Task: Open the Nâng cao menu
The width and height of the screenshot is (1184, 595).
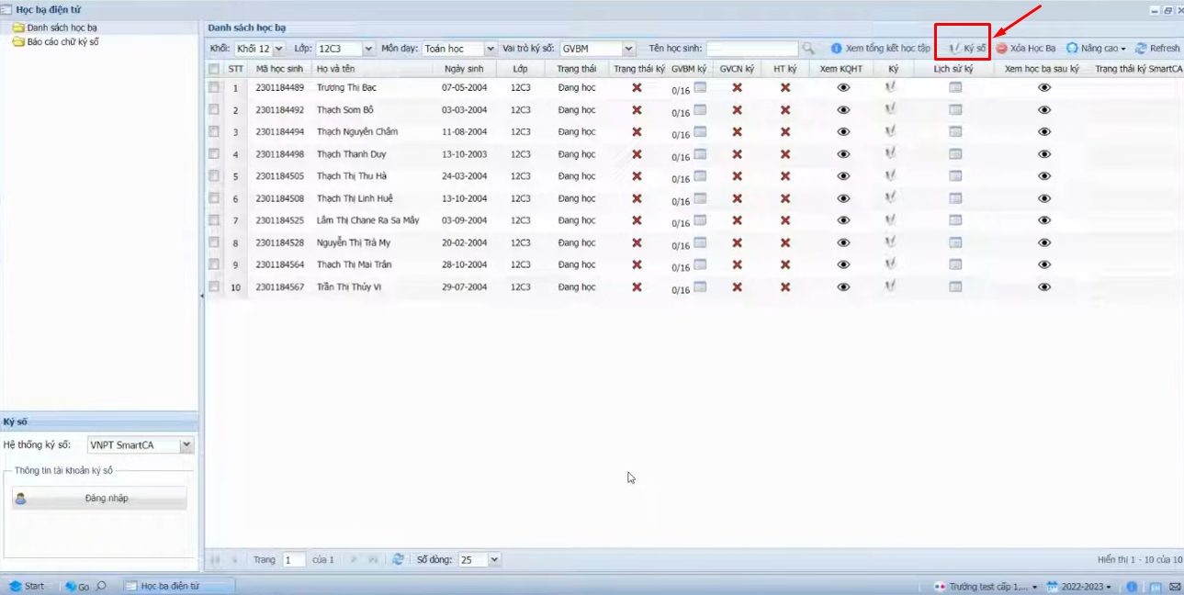Action: pyautogui.click(x=1097, y=48)
